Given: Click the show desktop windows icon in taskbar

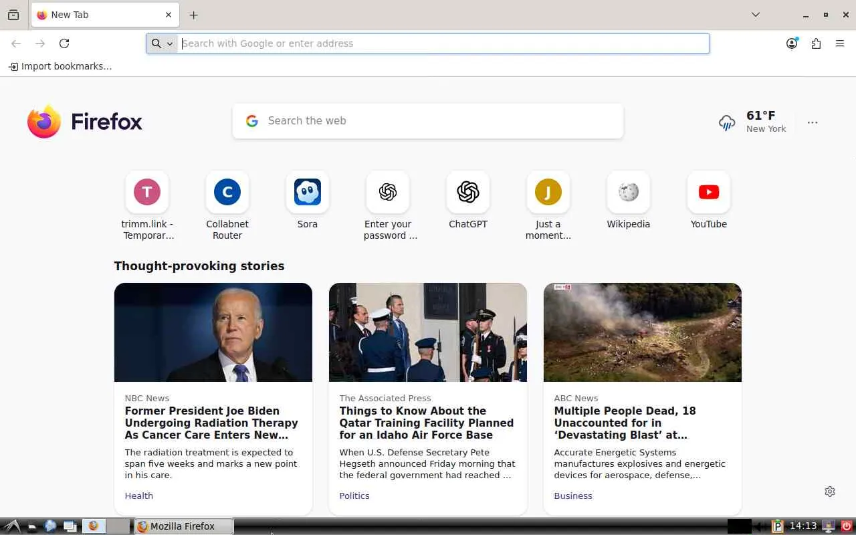Looking at the screenshot, I should pyautogui.click(x=70, y=526).
